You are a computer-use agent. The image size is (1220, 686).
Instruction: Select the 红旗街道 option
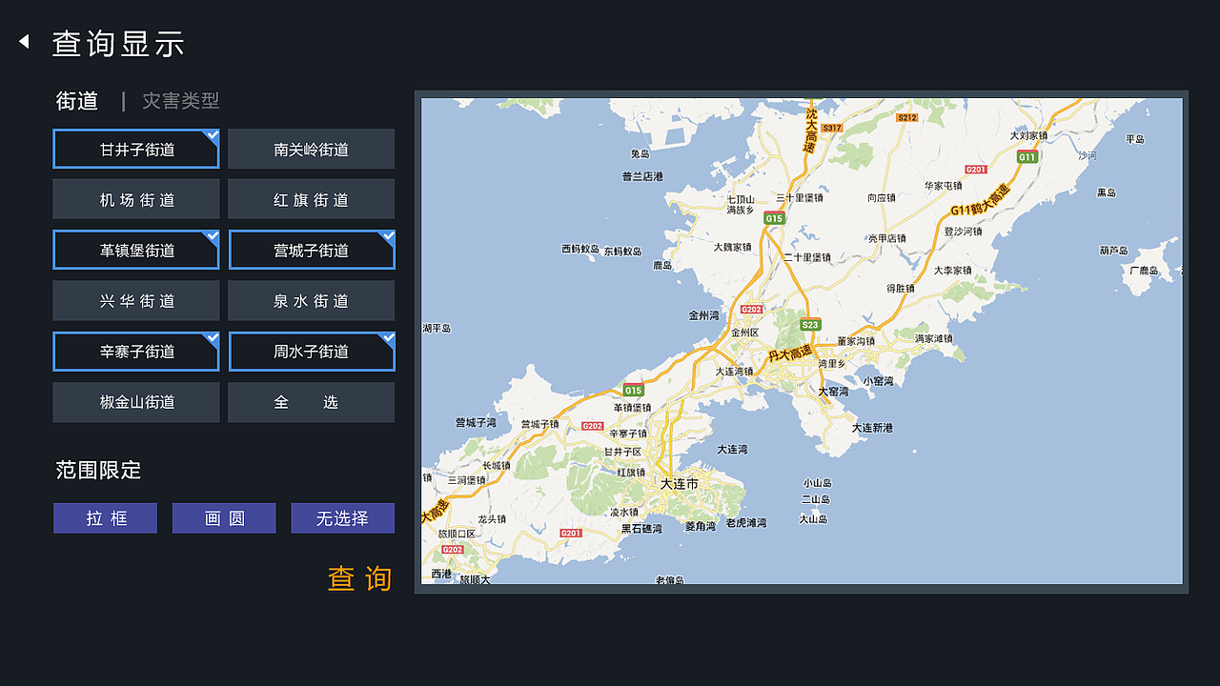click(312, 200)
